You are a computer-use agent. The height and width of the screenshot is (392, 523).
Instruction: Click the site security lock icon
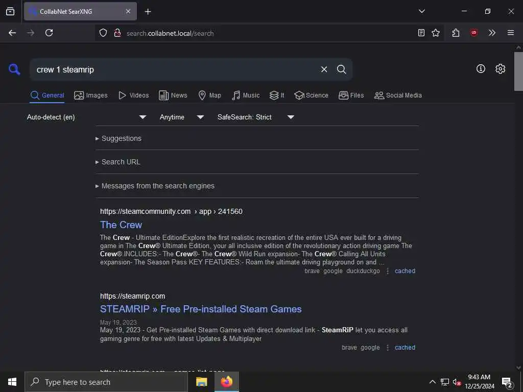[x=117, y=33]
